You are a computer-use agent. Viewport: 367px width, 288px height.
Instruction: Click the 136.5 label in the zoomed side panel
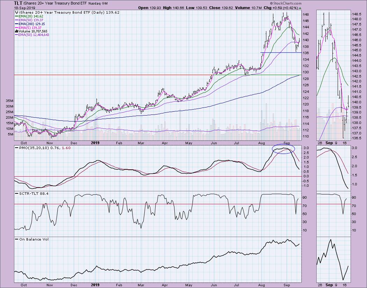[356, 138]
